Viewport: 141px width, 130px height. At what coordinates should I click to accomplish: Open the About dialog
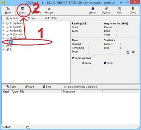tap(93, 11)
